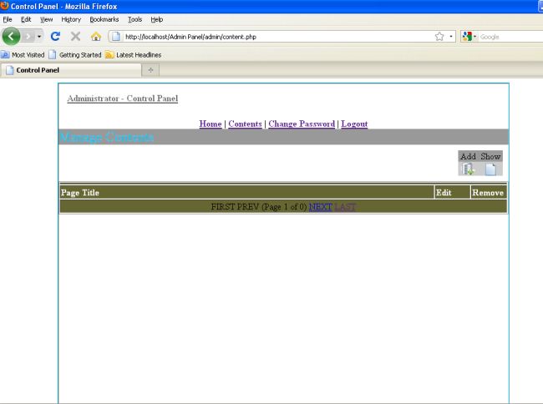The image size is (543, 404).
Task: Jump to LAST page in pagination
Action: click(345, 207)
